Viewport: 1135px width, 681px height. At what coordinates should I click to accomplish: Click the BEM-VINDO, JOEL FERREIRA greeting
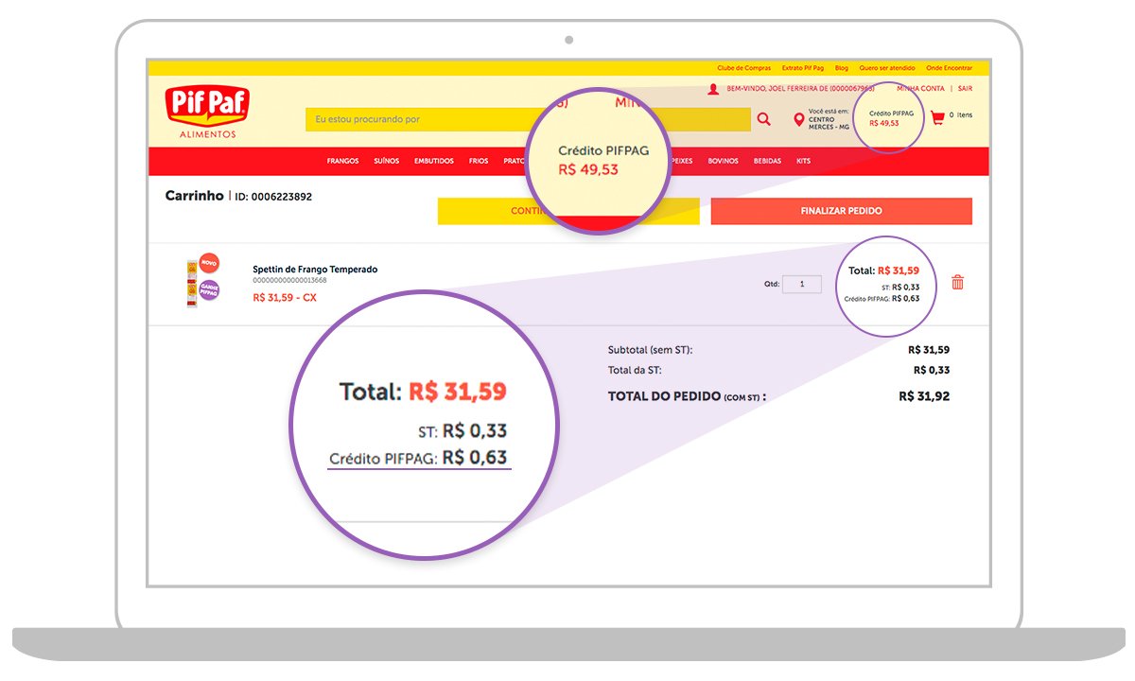800,89
